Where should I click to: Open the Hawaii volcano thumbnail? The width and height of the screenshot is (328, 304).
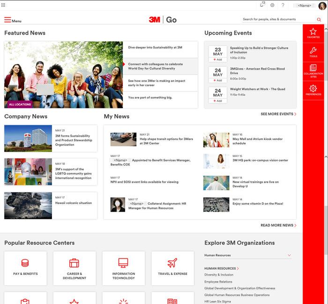click(28, 206)
